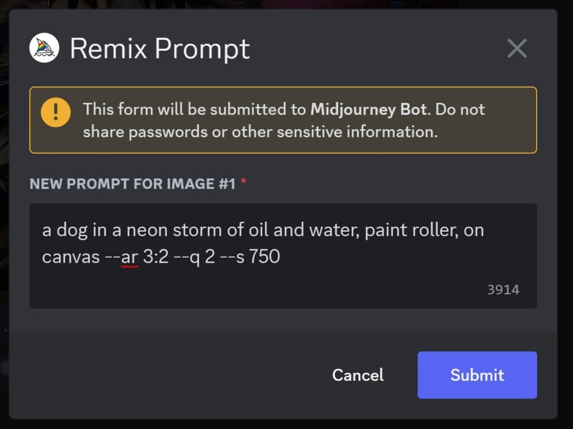Click the red required-field asterisk
573x429 pixels.
[x=243, y=182]
